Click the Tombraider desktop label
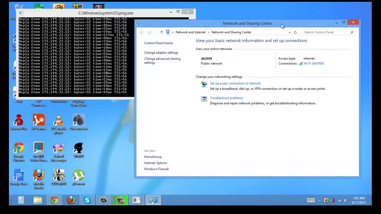The image size is (381, 214). (59, 101)
